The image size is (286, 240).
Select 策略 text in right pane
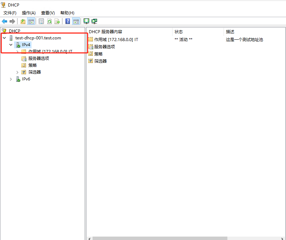98,54
